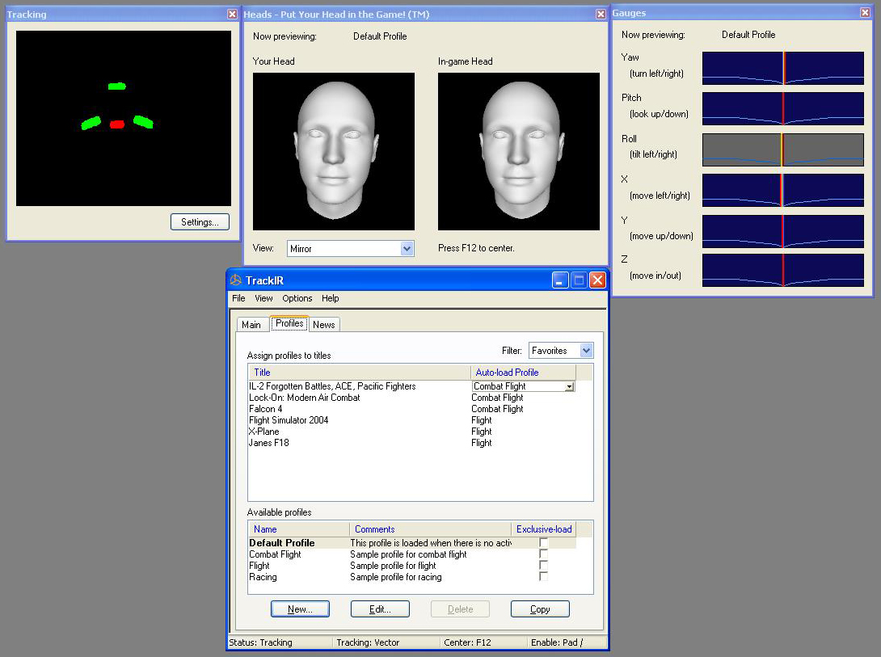The image size is (881, 657).
Task: Click the tracking camera view display
Action: click(124, 118)
